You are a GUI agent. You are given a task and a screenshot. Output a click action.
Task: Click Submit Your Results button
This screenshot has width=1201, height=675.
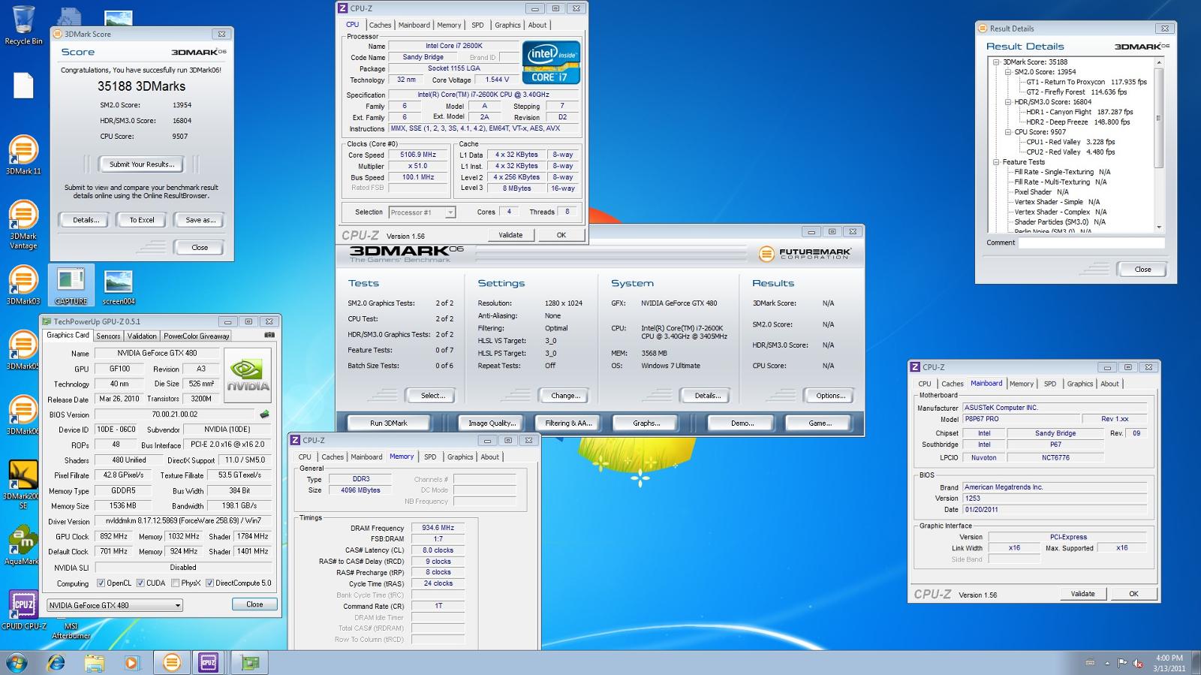click(x=142, y=164)
